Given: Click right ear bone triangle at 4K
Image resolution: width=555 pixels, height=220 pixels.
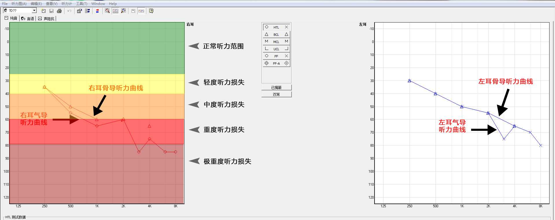Looking at the screenshot, I should (149, 126).
